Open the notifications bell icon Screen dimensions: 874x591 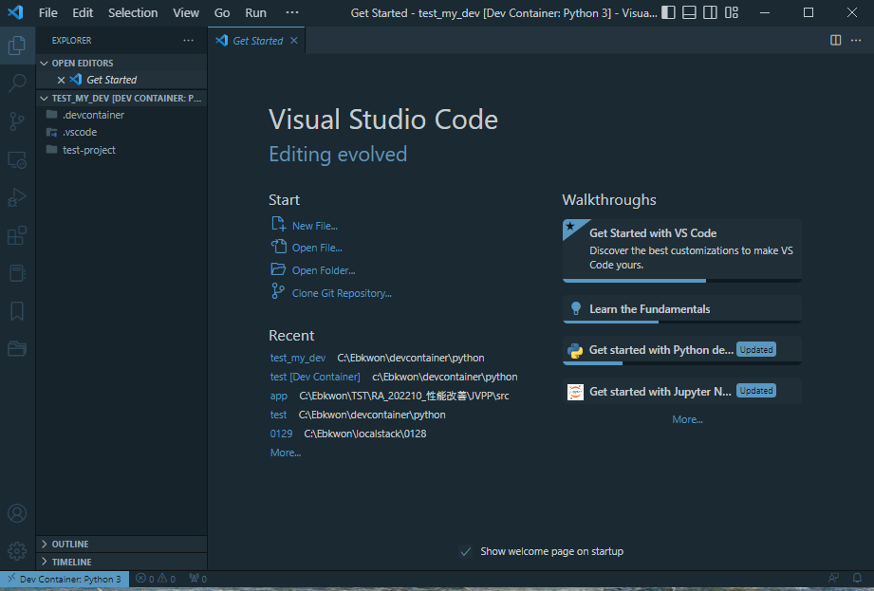(x=857, y=579)
